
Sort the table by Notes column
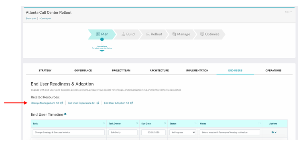pos(260,123)
